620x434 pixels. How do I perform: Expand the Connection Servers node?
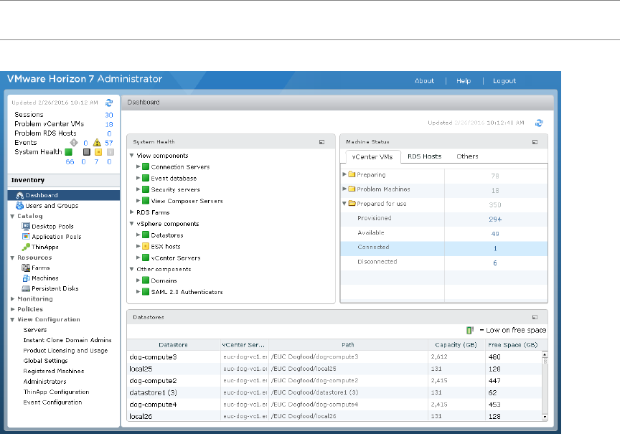[x=138, y=167]
